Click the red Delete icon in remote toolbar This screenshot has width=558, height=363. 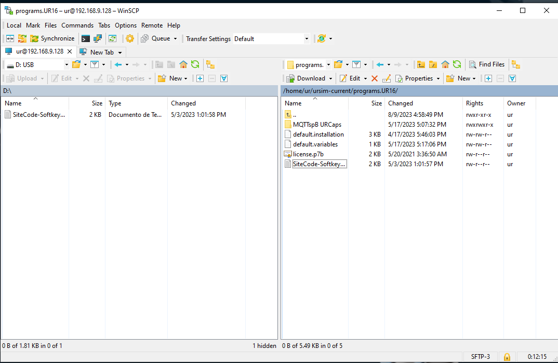click(375, 78)
